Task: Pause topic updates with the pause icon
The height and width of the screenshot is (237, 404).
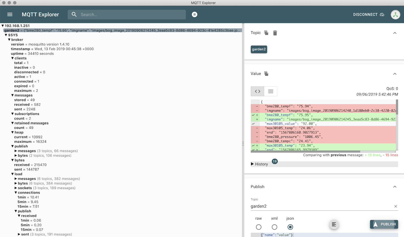Action: point(194,15)
